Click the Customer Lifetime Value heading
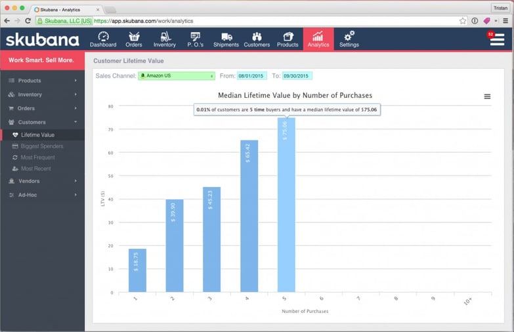This screenshot has width=514, height=332. click(x=129, y=60)
